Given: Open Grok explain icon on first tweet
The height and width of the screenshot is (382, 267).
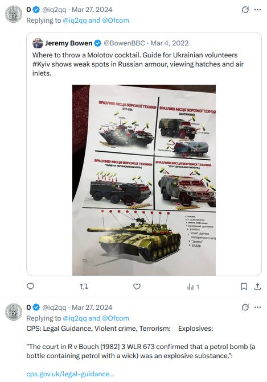Looking at the screenshot, I should (245, 10).
